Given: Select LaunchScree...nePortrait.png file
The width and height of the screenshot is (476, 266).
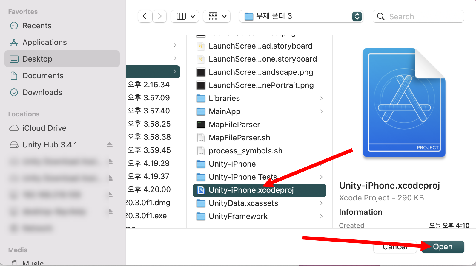Looking at the screenshot, I should tap(260, 85).
